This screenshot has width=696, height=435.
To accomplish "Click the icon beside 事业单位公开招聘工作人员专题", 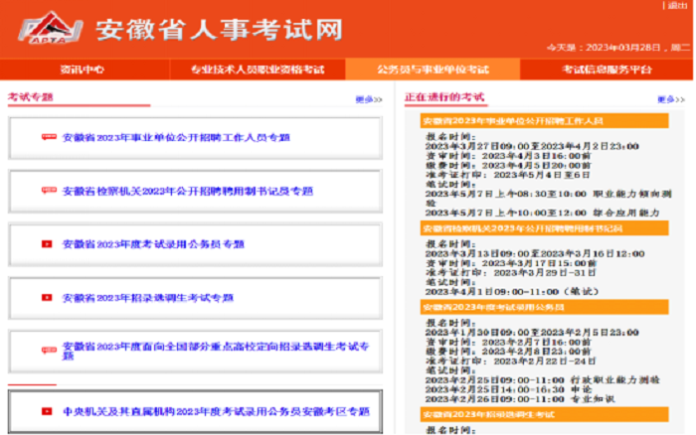I will (x=49, y=137).
